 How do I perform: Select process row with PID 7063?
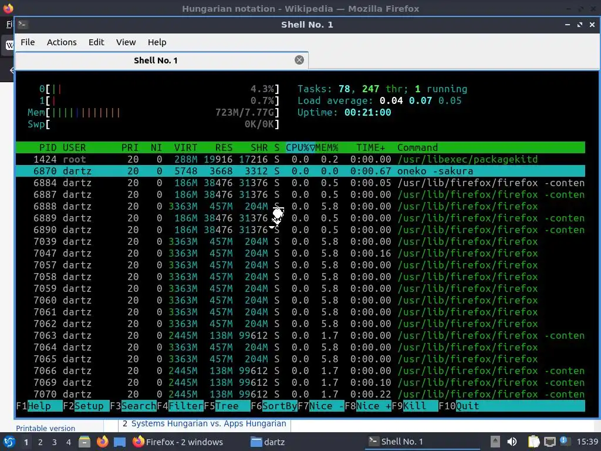(300, 335)
